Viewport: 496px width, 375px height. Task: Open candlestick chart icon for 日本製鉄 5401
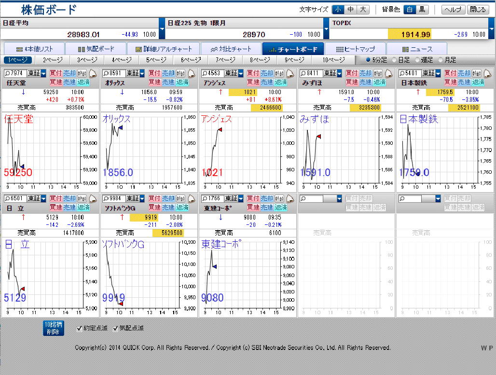pos(477,73)
